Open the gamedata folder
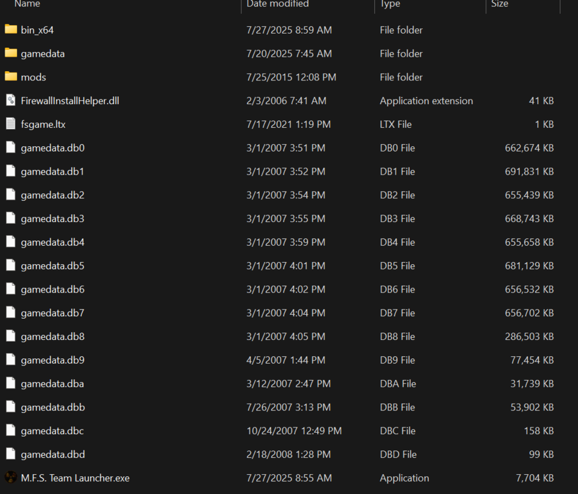The width and height of the screenshot is (578, 494). [x=44, y=53]
